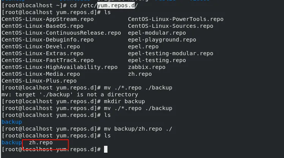Image resolution: width=284 pixels, height=158 pixels.
Task: Click zh.repo in the first listing
Action: (x=140, y=74)
